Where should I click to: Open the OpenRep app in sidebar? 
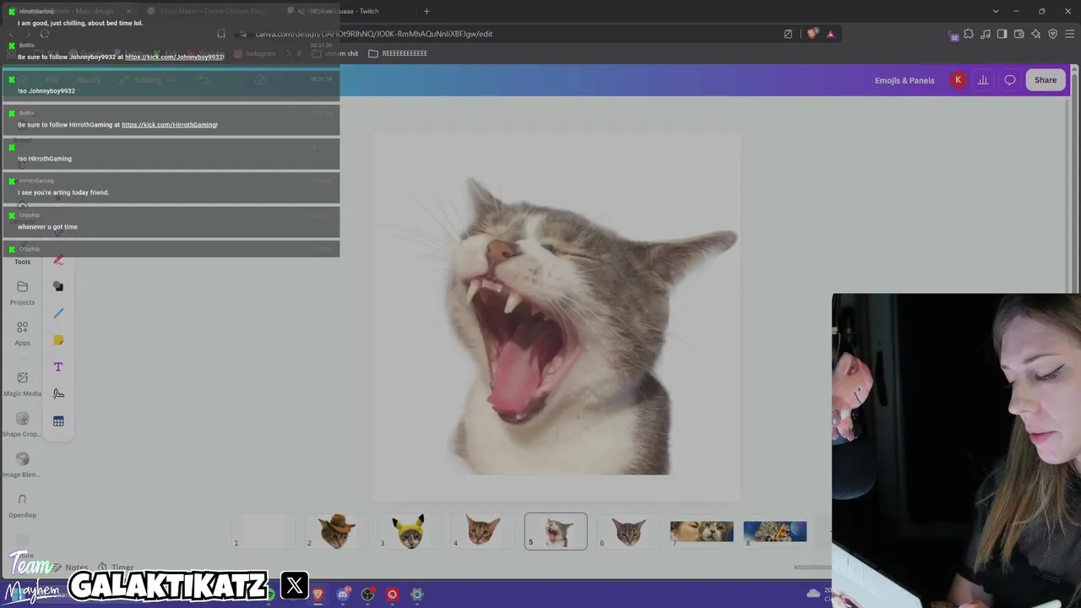click(x=23, y=505)
